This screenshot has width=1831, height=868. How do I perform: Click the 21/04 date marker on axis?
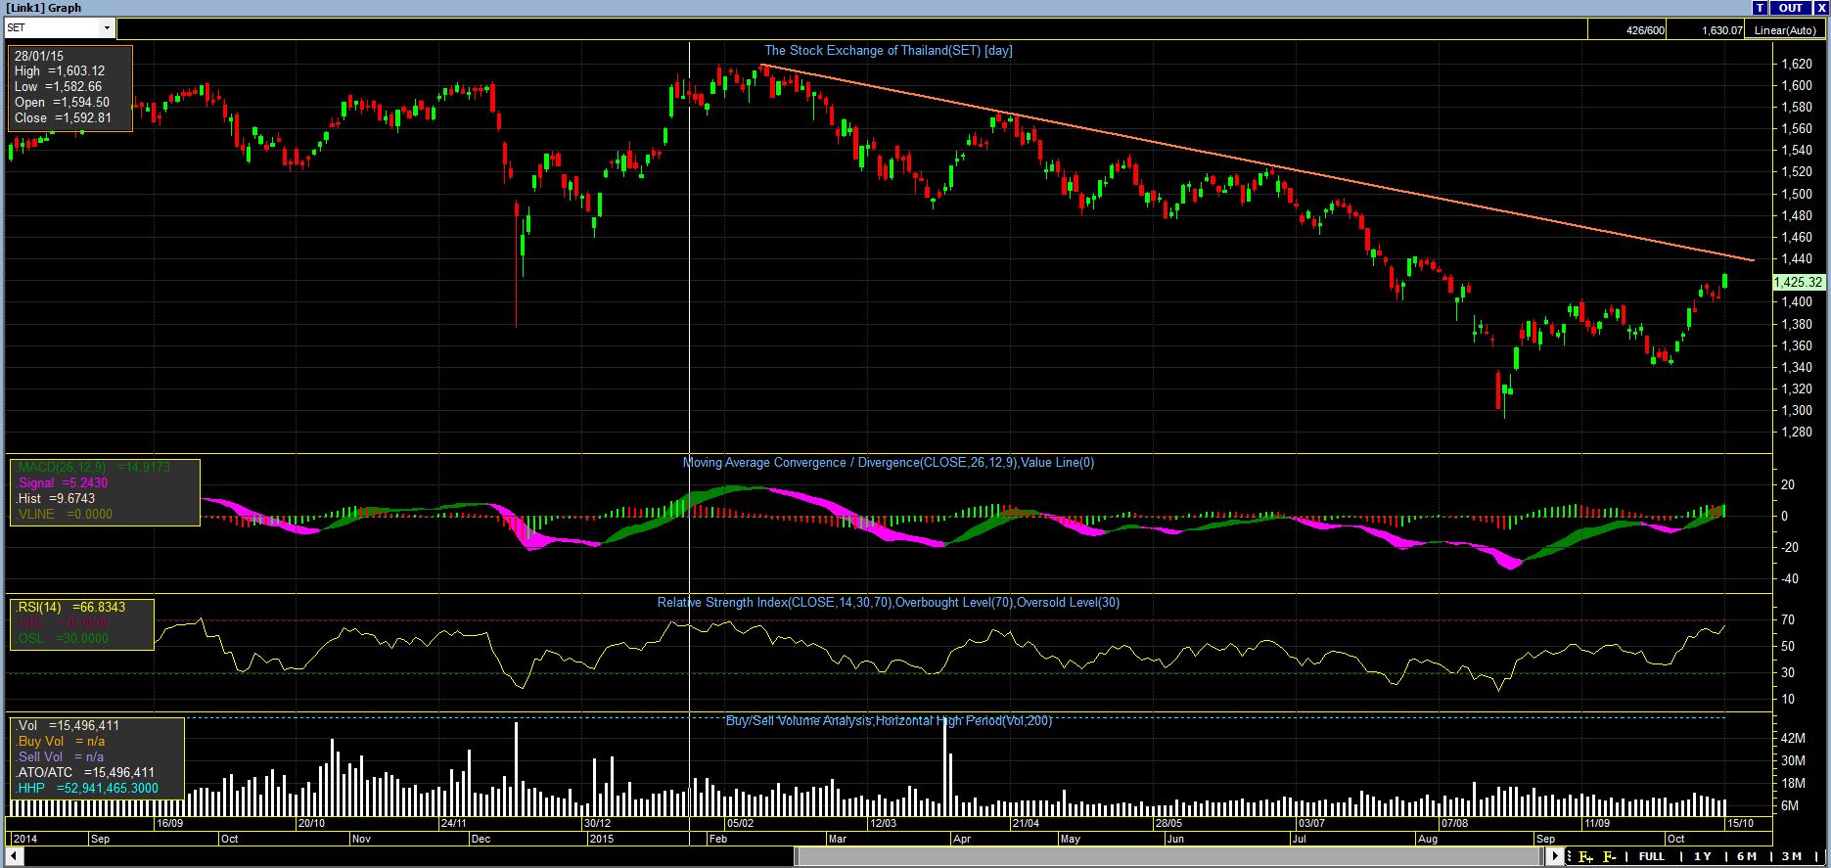coord(1026,823)
